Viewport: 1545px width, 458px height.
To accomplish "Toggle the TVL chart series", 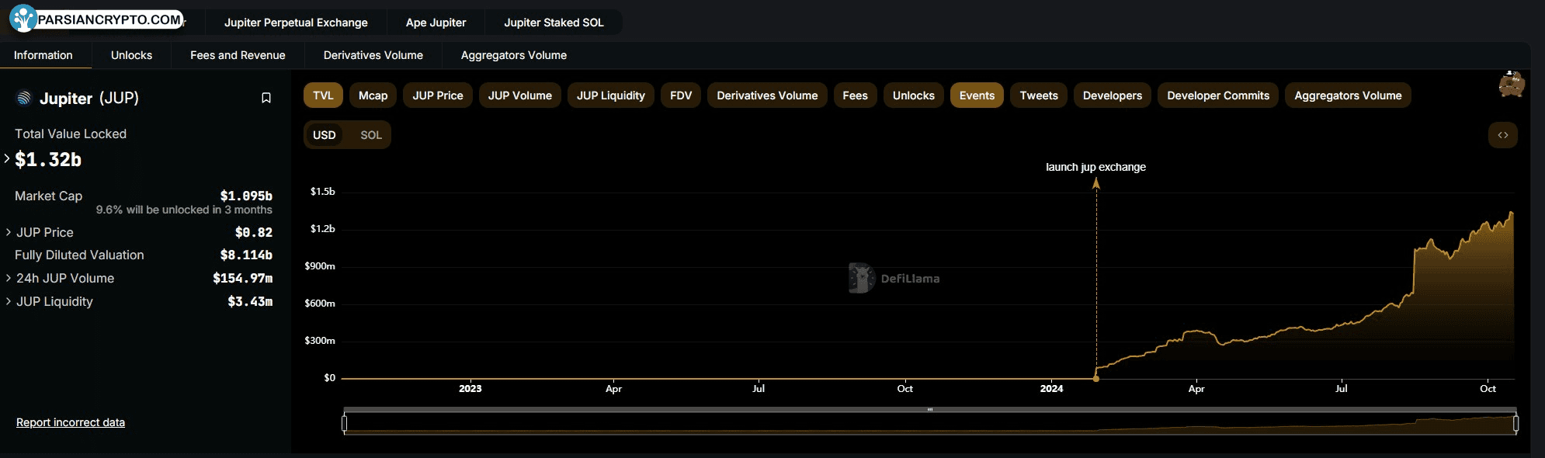I will pos(323,95).
